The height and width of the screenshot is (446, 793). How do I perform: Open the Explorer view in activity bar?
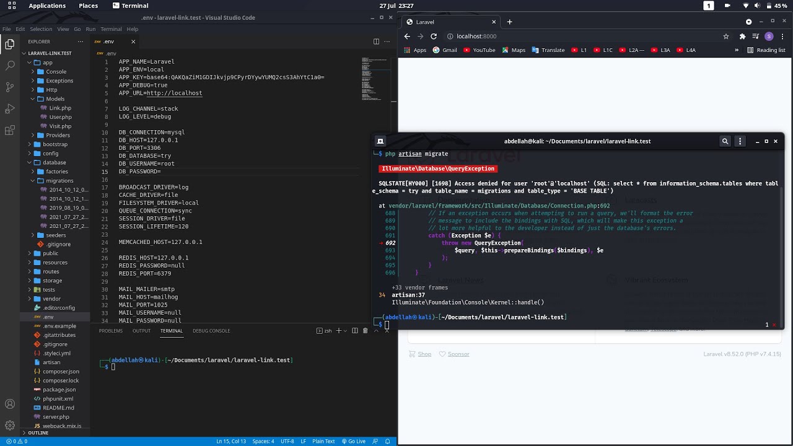point(10,44)
